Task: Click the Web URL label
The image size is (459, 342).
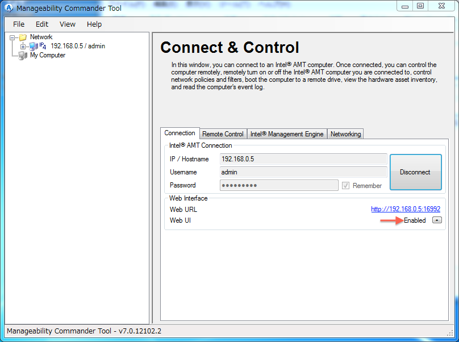Action: (183, 210)
